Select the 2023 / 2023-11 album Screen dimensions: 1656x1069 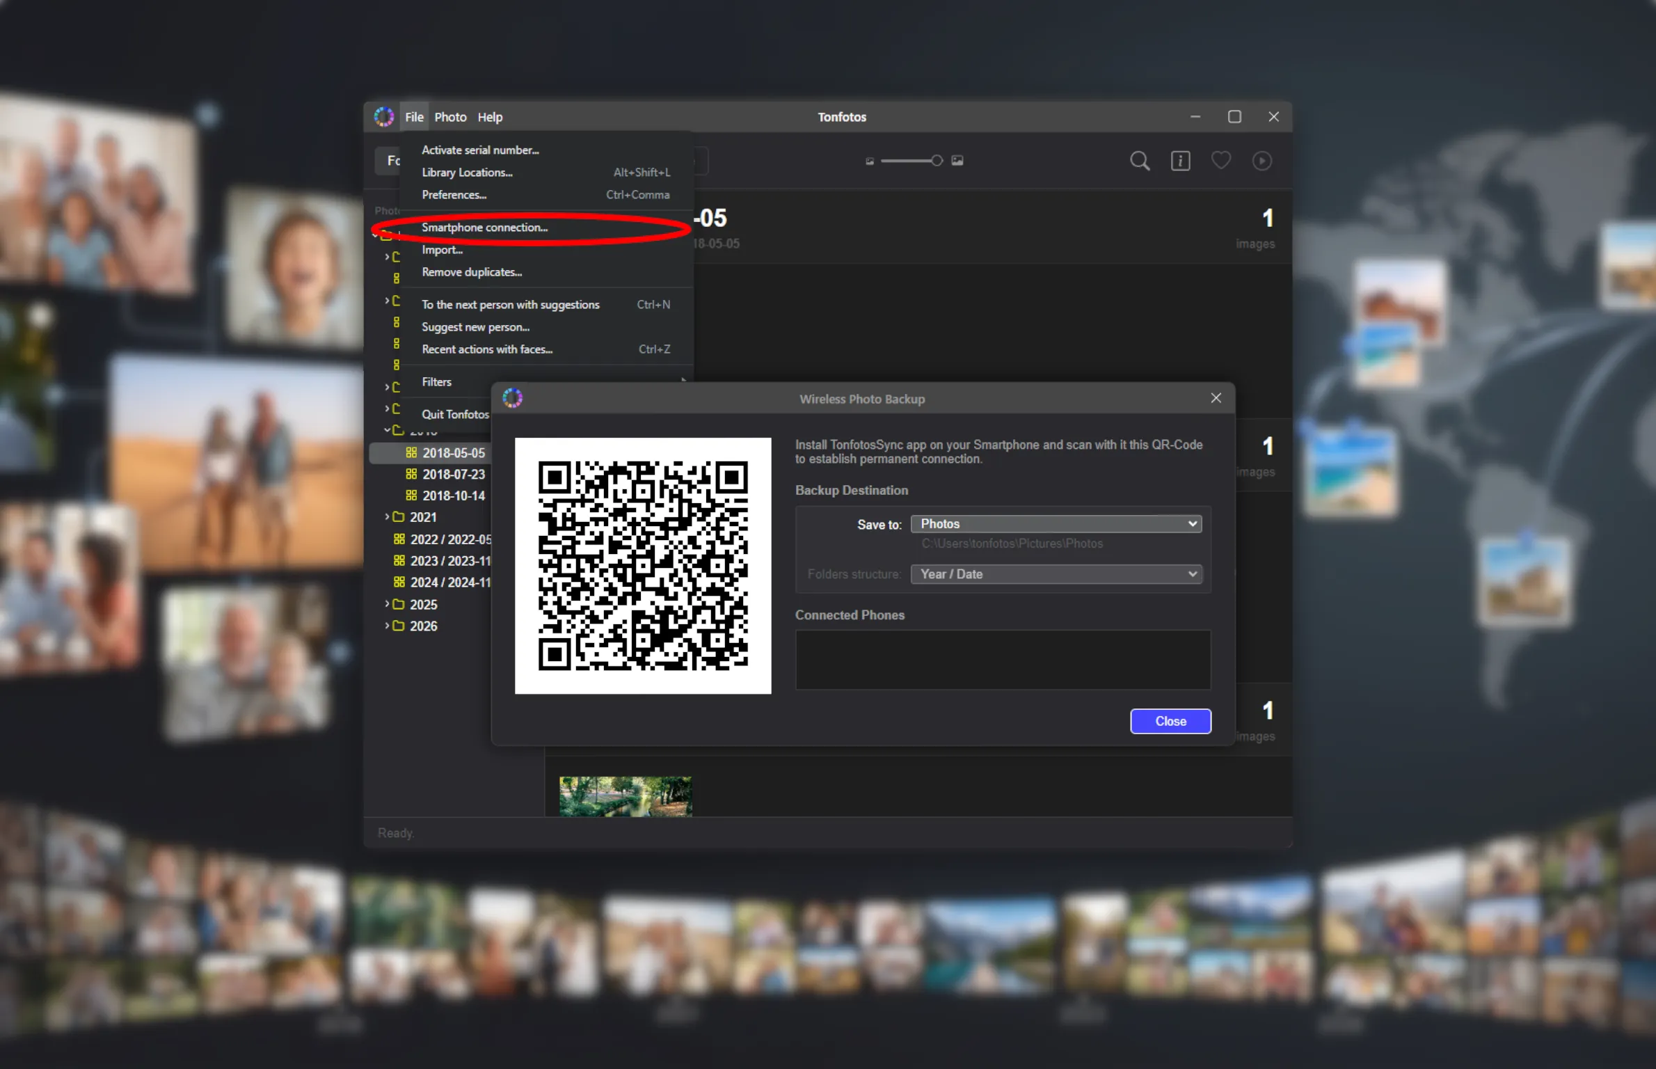450,561
